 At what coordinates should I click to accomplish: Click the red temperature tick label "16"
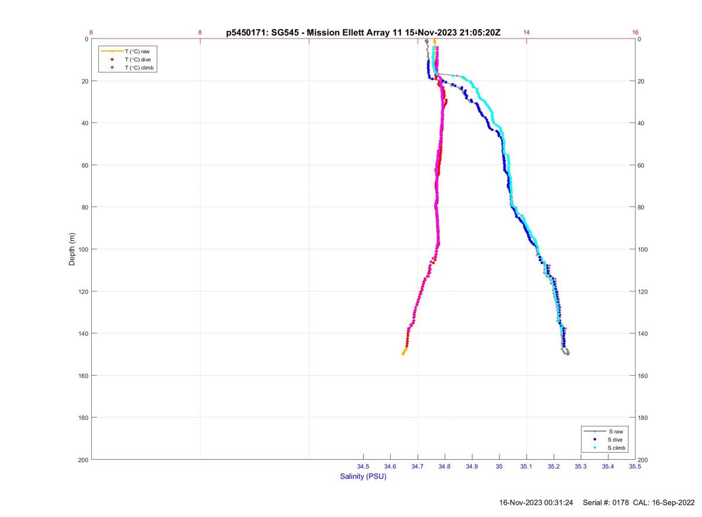coord(635,33)
